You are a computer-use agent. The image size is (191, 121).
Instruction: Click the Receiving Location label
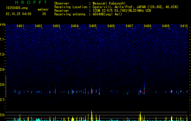pos(71,7)
